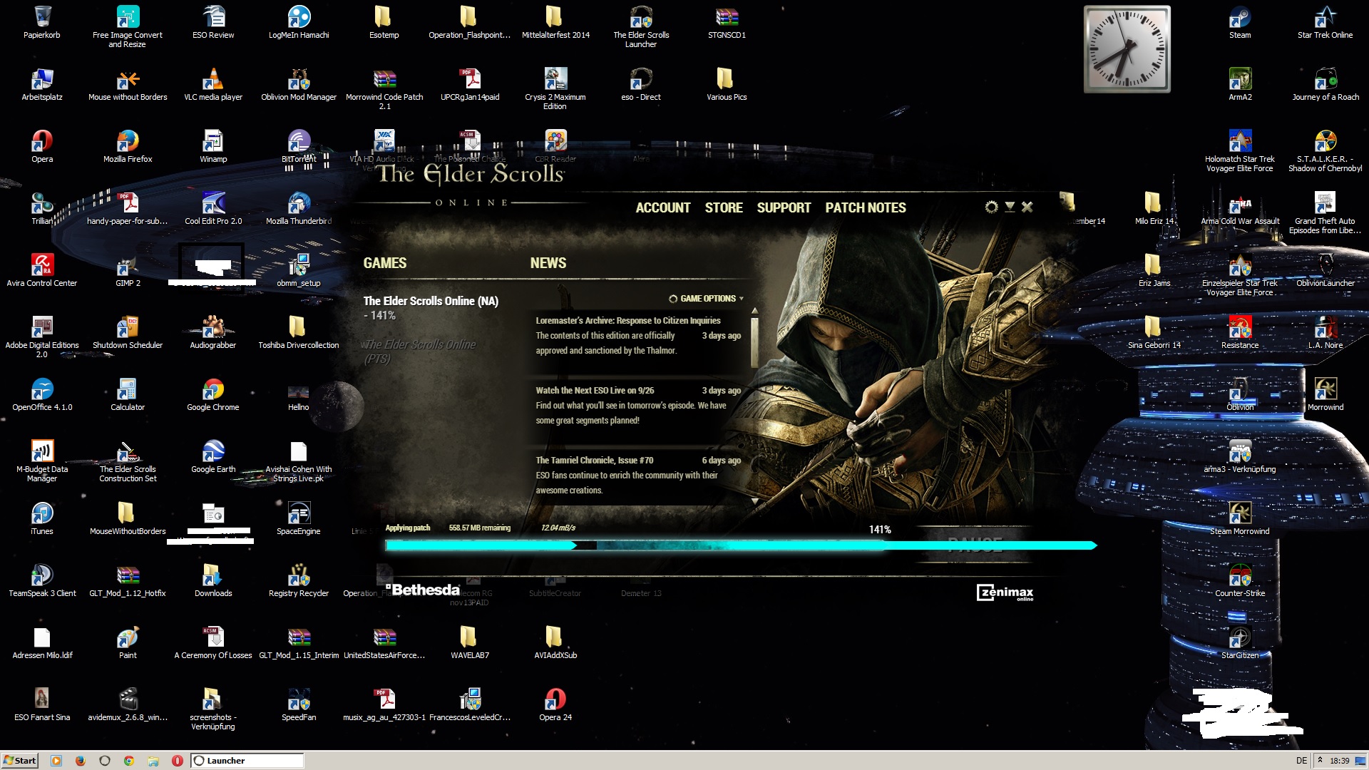Open Loremaster's Archive news article
Screen dimensions: 1369x770
click(627, 321)
